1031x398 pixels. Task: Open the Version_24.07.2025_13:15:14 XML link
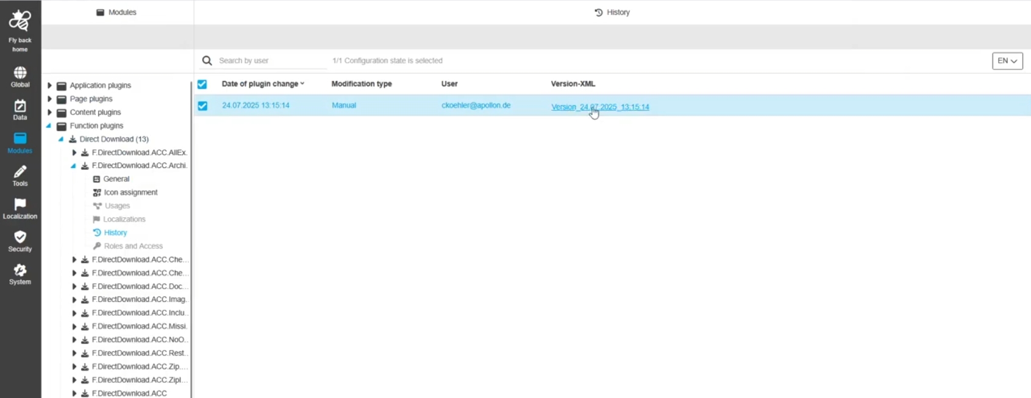click(600, 107)
